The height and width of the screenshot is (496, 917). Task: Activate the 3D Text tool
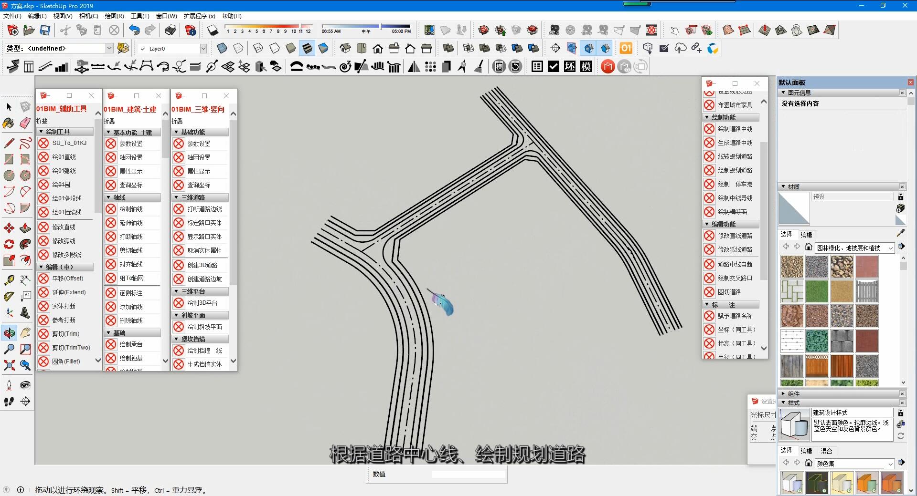coord(25,313)
